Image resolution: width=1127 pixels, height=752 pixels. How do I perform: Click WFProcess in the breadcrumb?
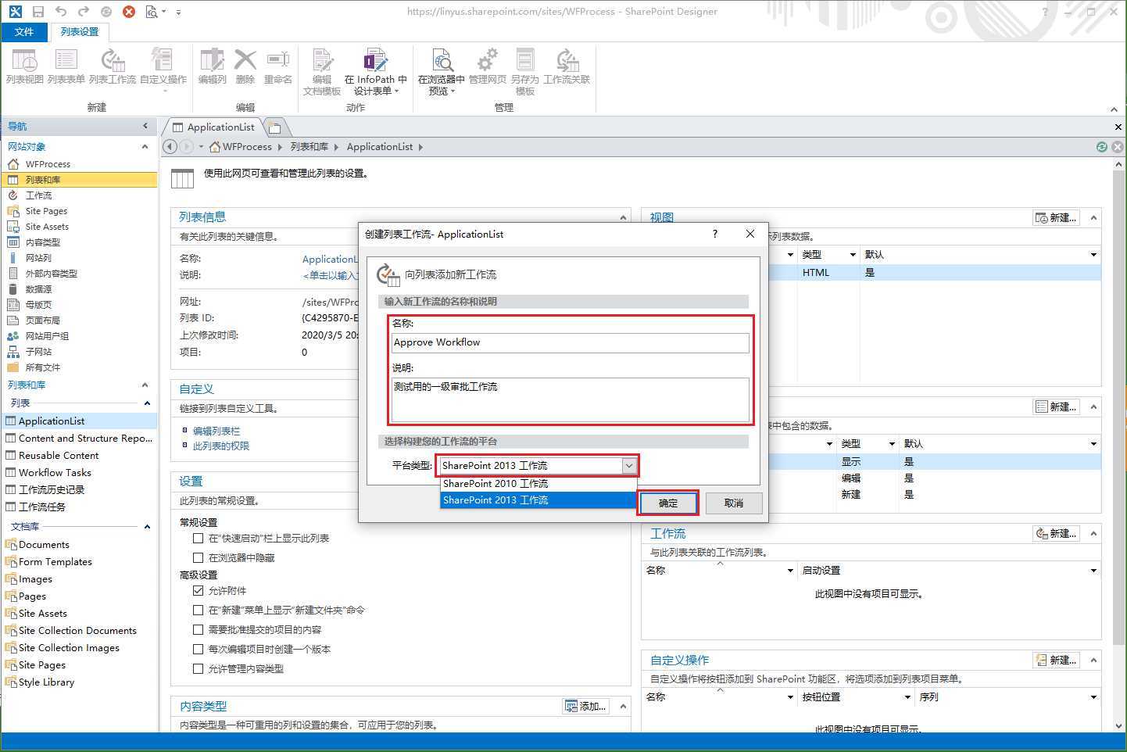point(247,146)
